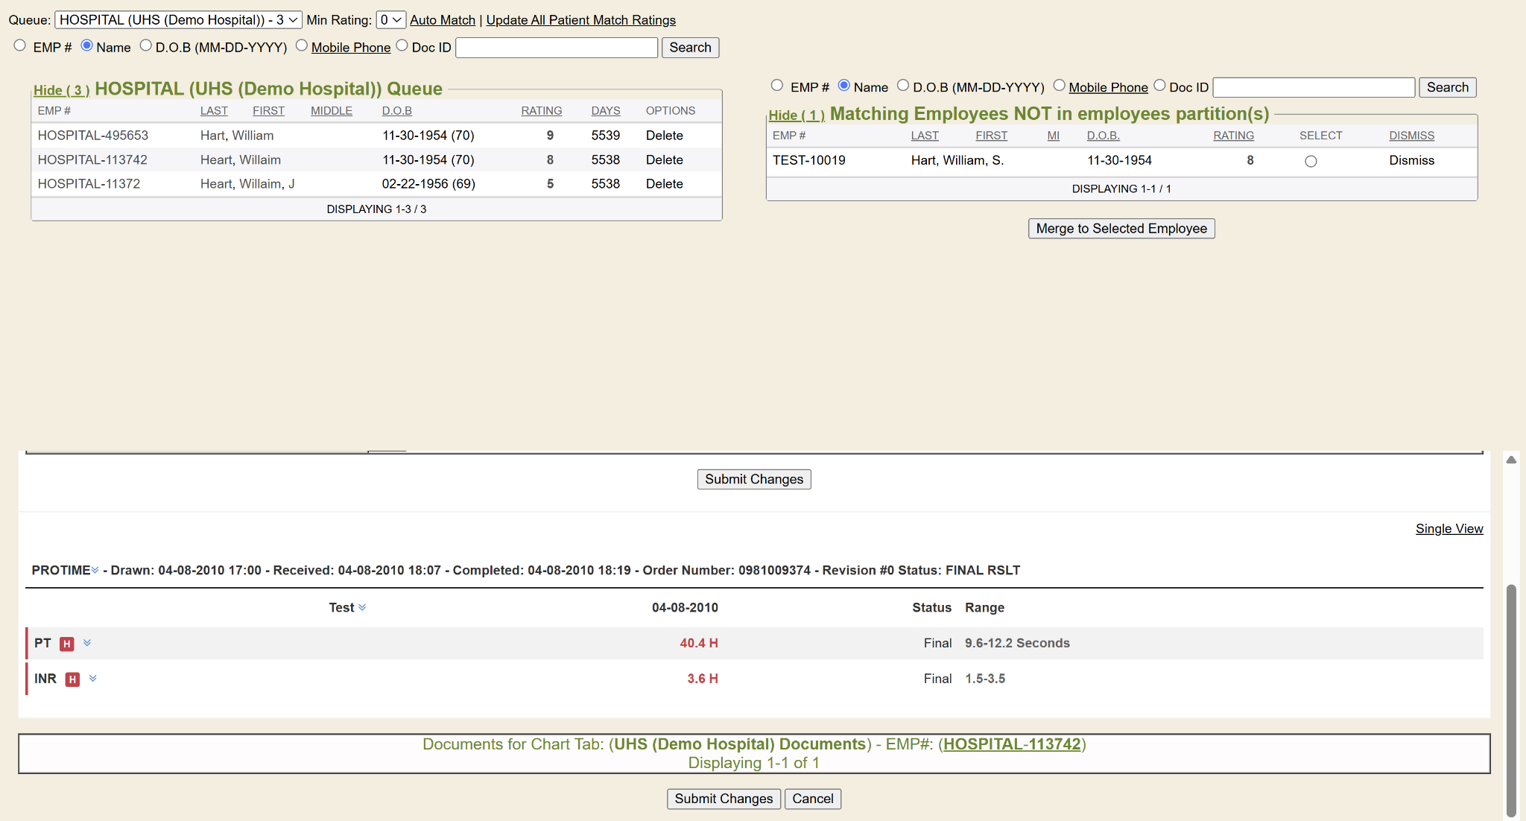Select radio for TEST-10019 employee row
1526x821 pixels.
[1311, 161]
